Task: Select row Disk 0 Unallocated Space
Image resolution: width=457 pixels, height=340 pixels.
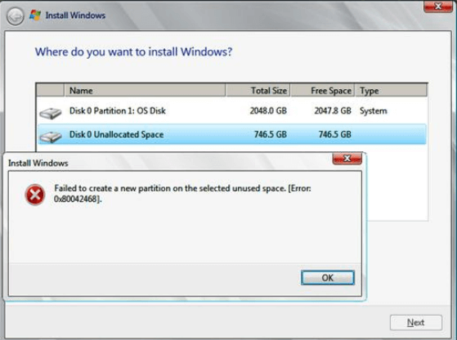Action: click(x=231, y=134)
